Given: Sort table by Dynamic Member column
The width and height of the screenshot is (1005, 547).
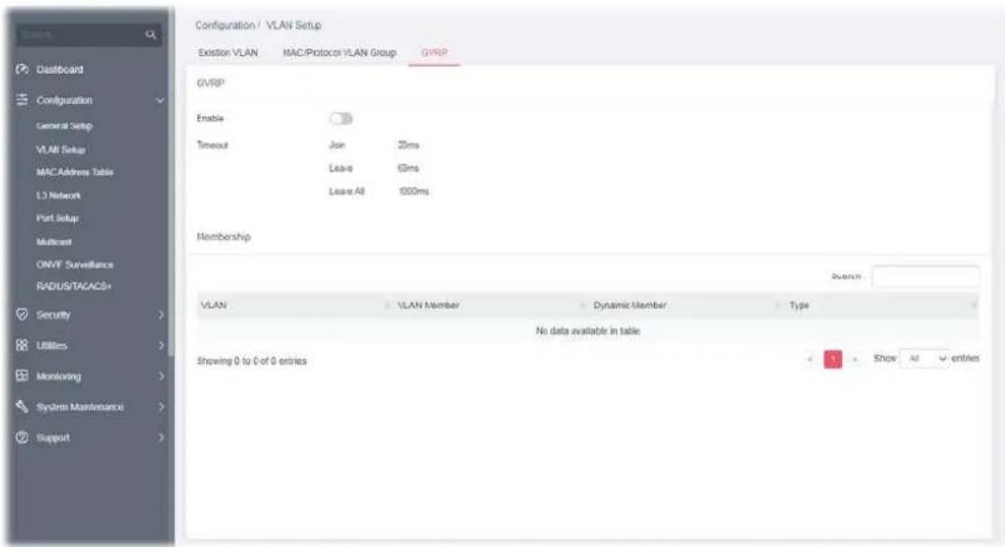Looking at the screenshot, I should (687, 305).
